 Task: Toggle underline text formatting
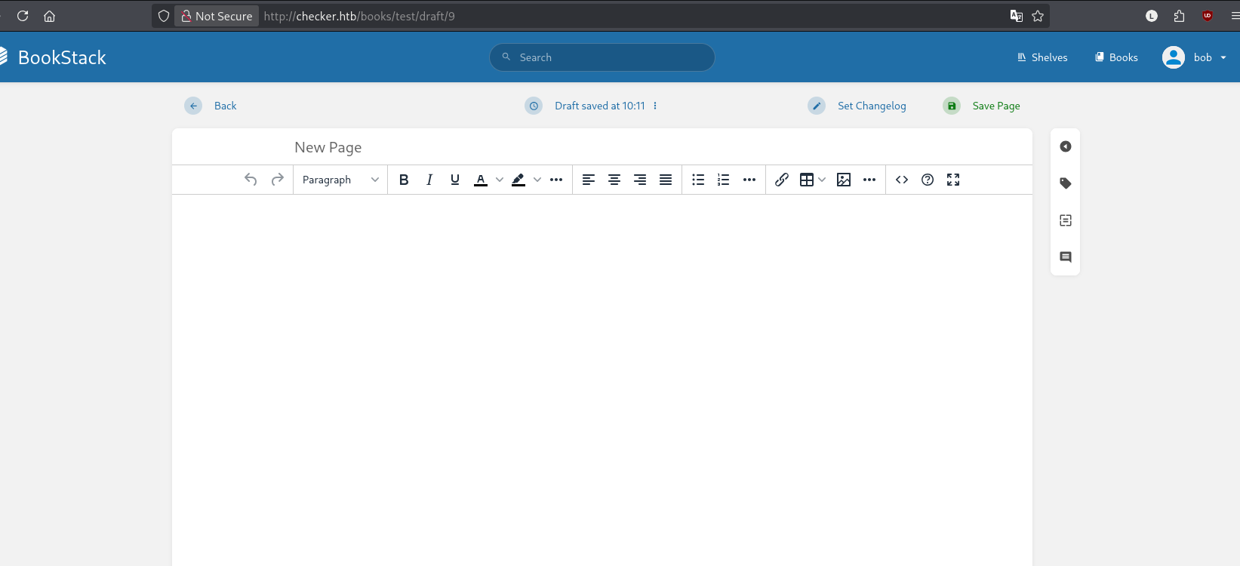point(454,180)
